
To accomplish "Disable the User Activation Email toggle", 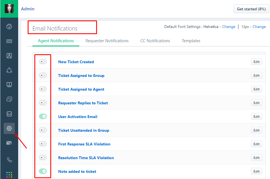I will pyautogui.click(x=43, y=116).
